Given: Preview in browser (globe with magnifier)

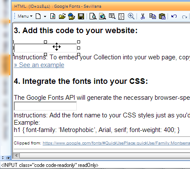Looking at the screenshot, I should click(103, 16).
